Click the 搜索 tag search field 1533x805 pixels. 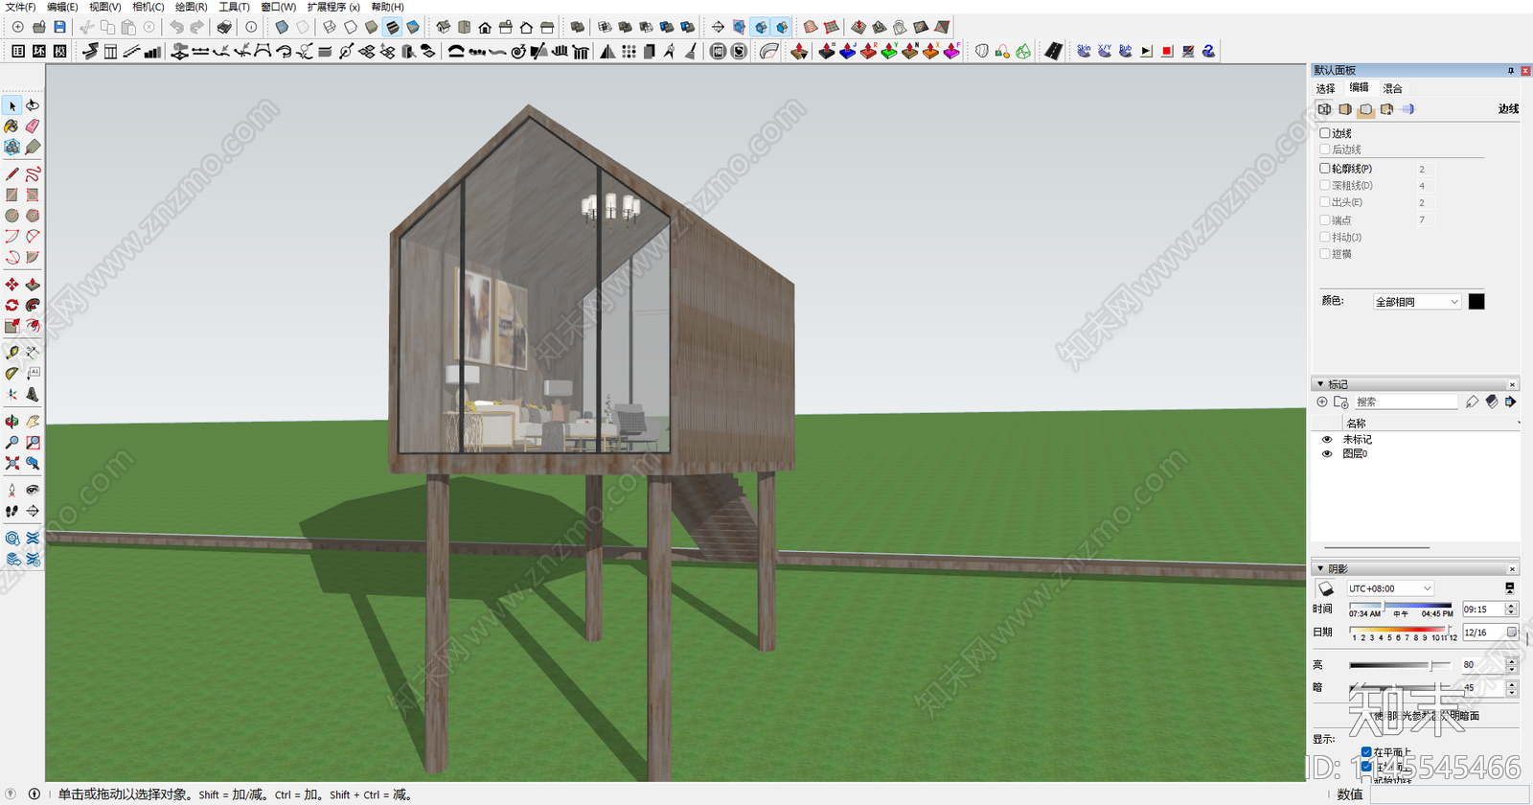[1406, 402]
